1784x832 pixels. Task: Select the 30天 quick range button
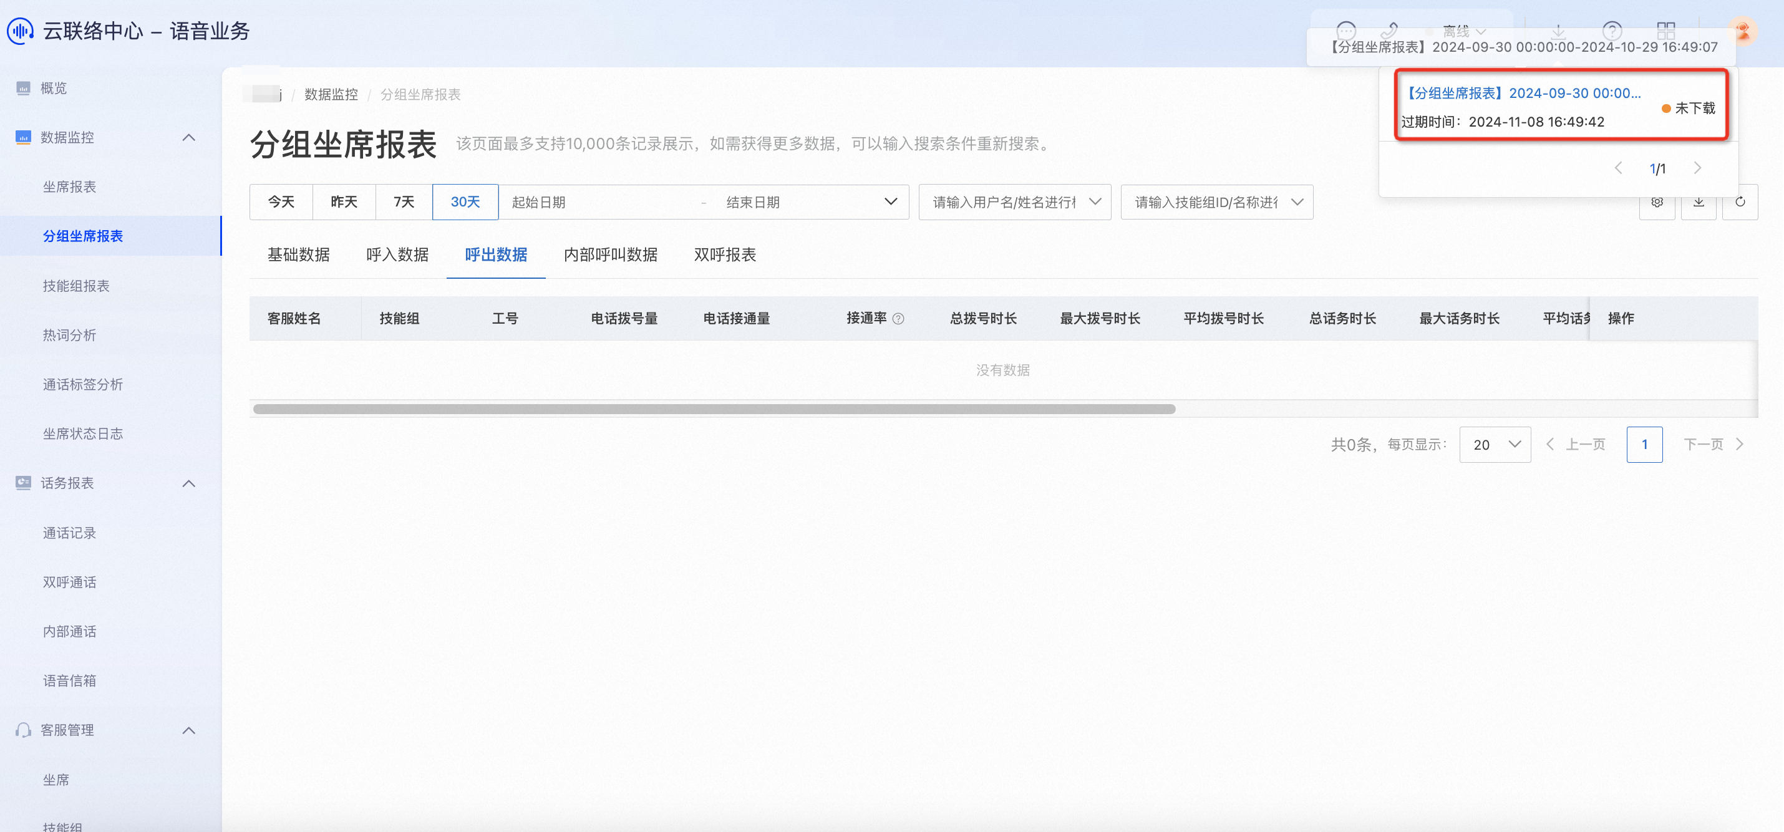tap(465, 202)
